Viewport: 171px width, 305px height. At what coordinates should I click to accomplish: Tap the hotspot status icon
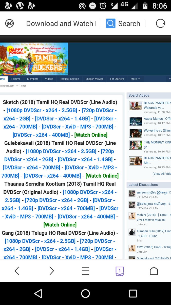82,6
